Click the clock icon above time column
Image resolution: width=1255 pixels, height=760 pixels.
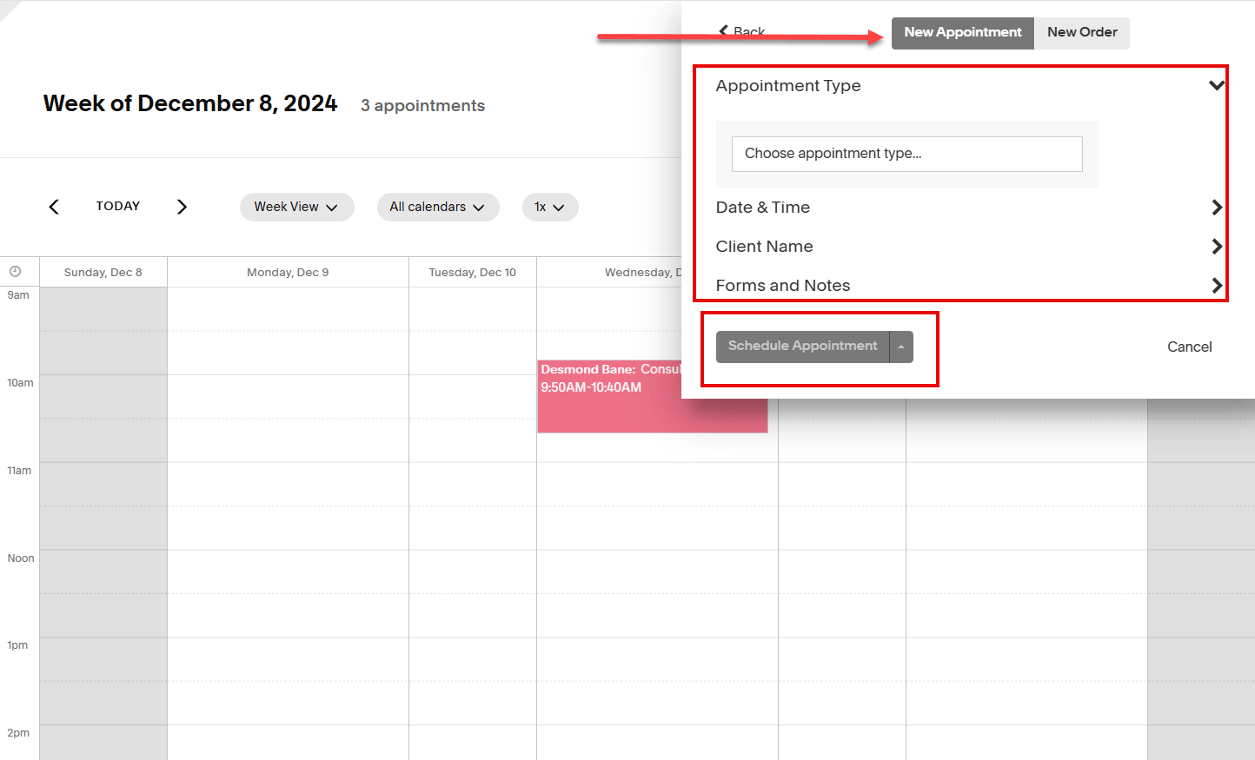[15, 272]
